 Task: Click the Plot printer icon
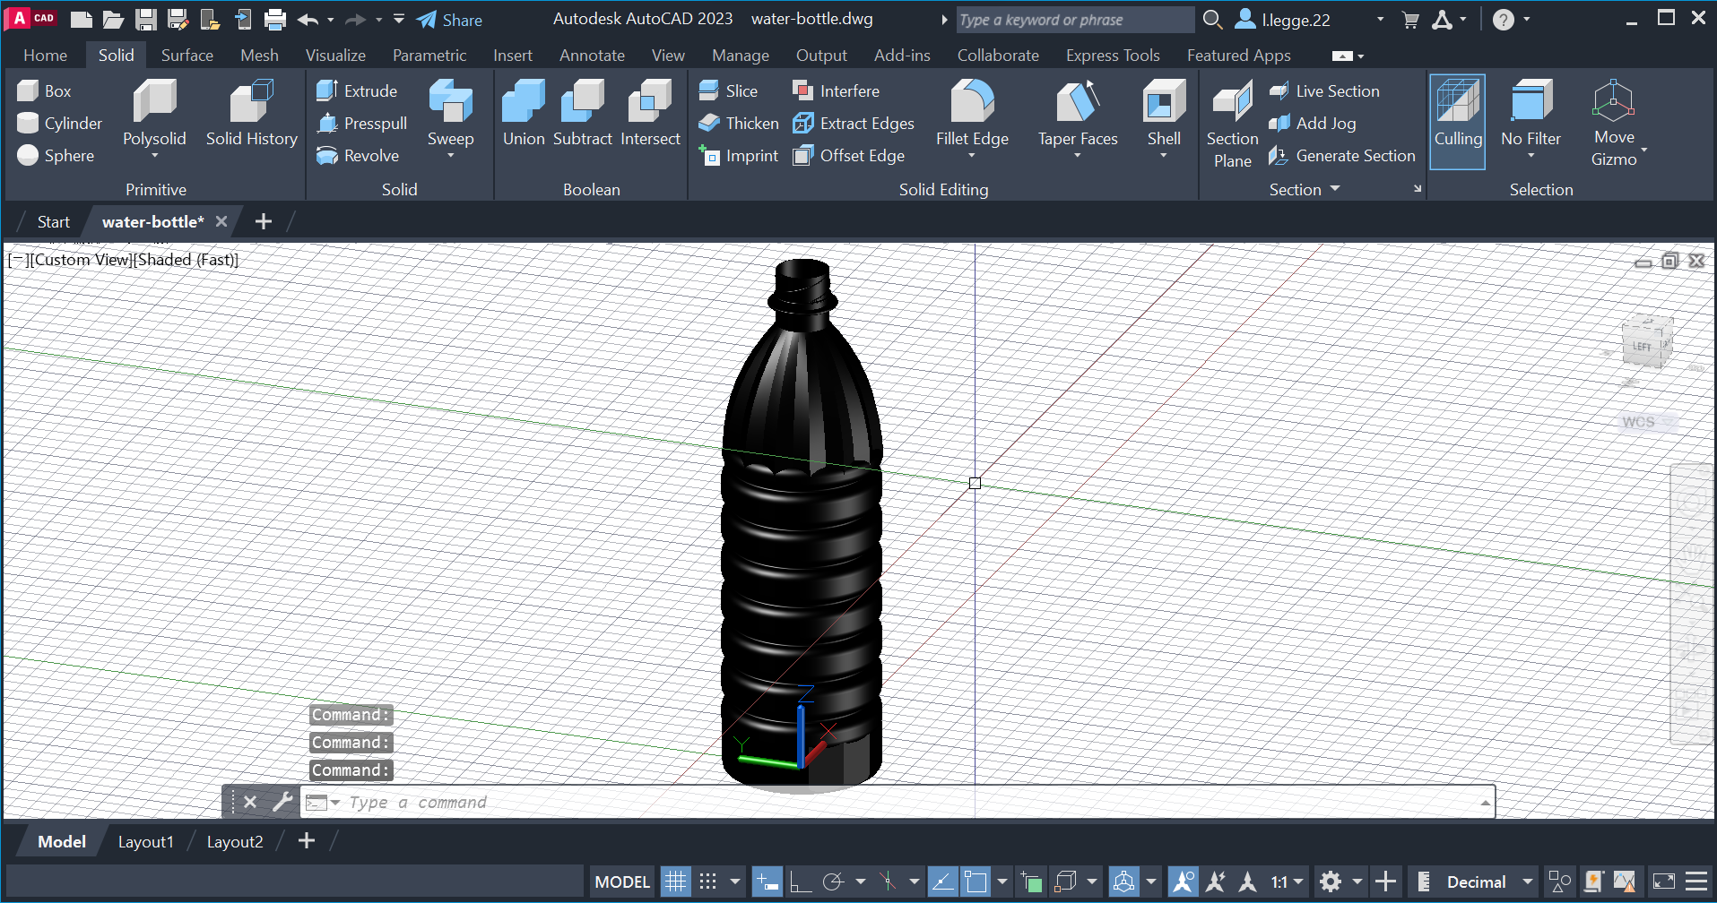pos(275,19)
